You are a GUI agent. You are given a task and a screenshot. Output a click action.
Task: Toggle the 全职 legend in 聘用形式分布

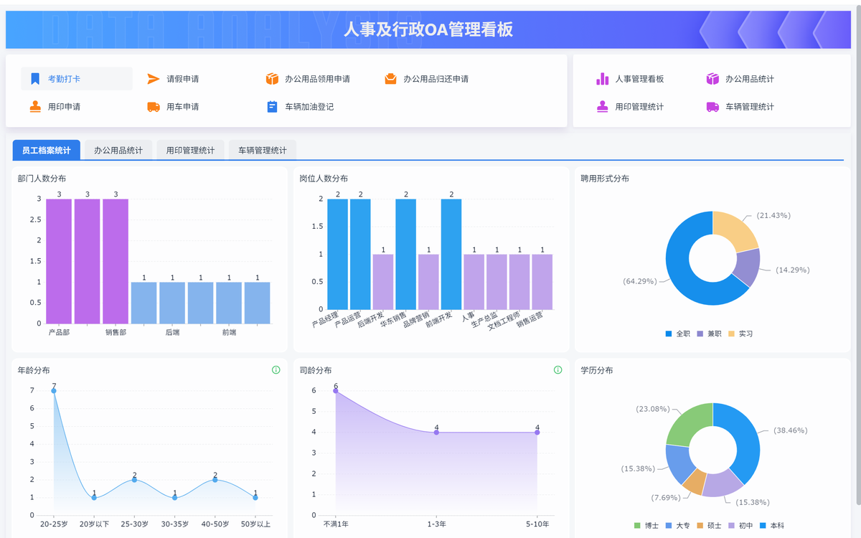pyautogui.click(x=678, y=334)
